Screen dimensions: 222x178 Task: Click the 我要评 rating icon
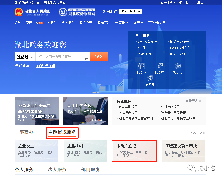(150, 78)
